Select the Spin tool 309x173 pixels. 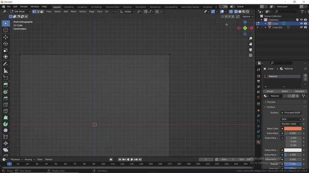tap(5, 124)
